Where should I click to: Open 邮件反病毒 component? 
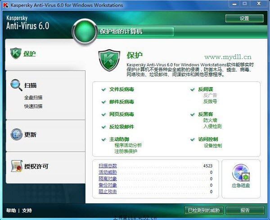click(121, 102)
